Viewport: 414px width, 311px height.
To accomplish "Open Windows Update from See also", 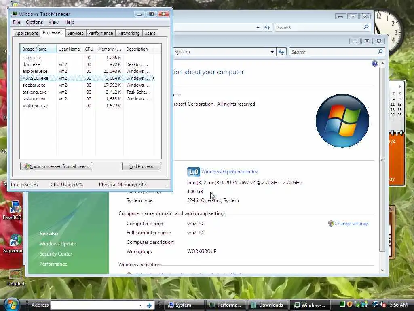I will [58, 244].
